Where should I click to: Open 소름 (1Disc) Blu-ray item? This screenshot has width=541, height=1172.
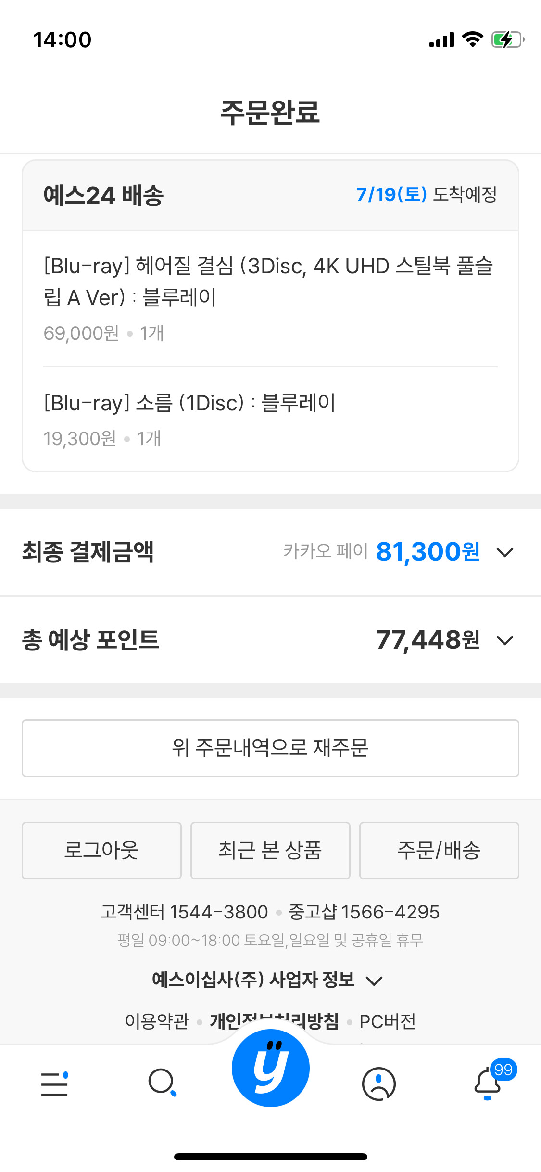(x=189, y=403)
